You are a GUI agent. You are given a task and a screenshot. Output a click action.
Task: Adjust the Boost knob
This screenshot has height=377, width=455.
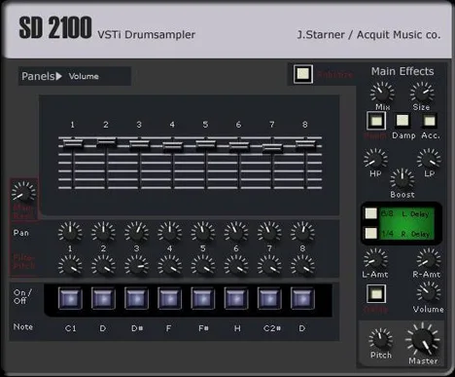click(402, 179)
